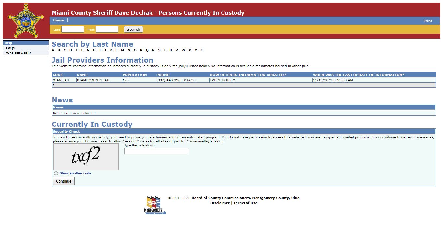Click the Print link in top bar
The width and height of the screenshot is (443, 249).
pos(427,21)
